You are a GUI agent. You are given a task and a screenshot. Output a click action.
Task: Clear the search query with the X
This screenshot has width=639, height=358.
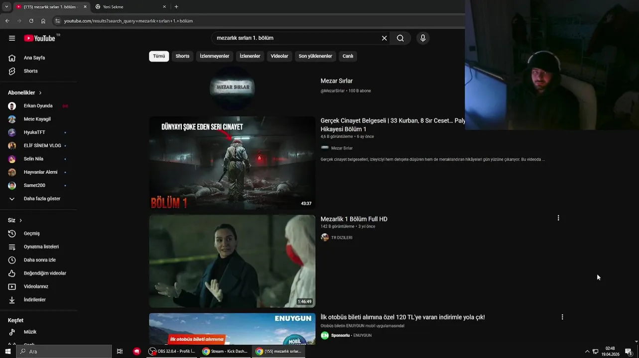coord(384,38)
